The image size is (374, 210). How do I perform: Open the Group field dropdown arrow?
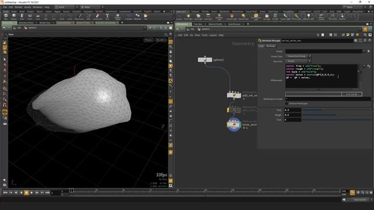364,51
